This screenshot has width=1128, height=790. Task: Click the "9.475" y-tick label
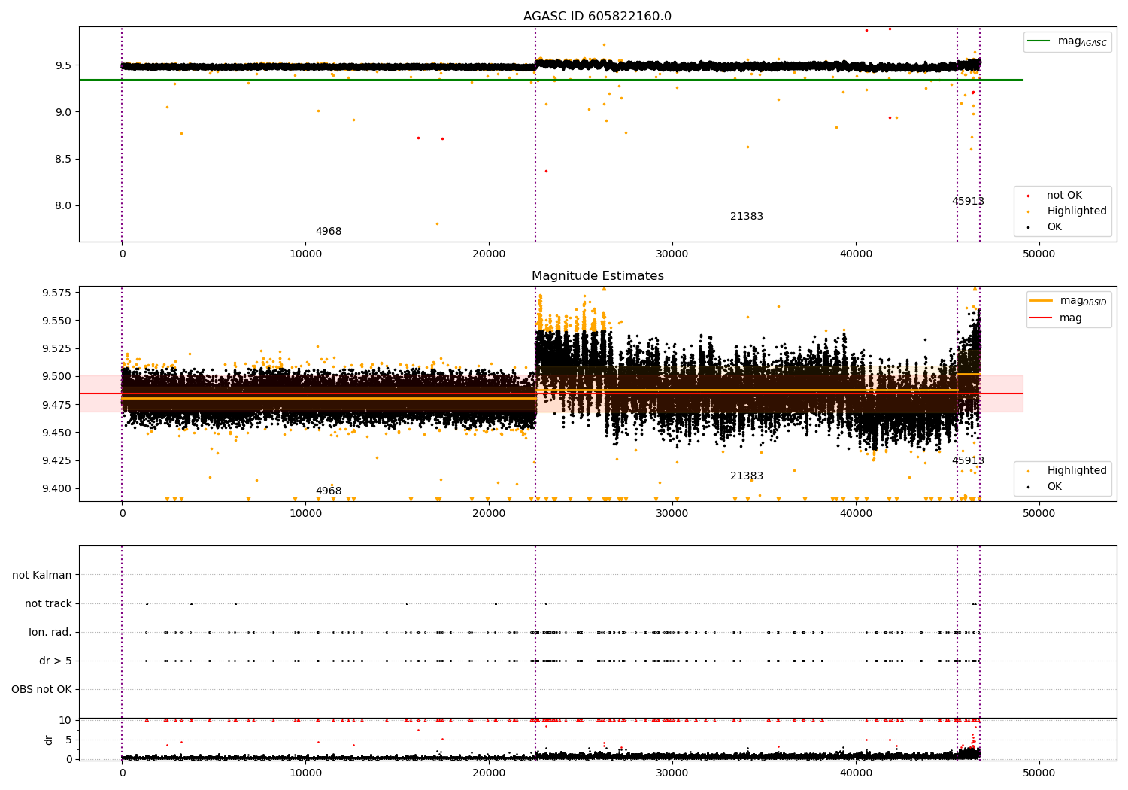(x=56, y=405)
